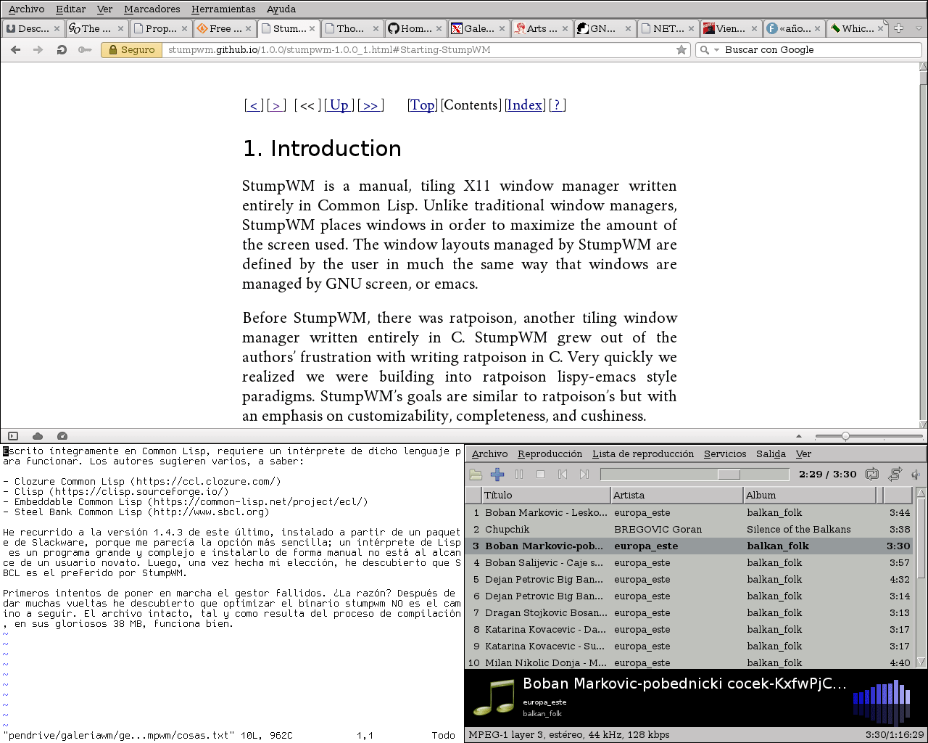This screenshot has height=743, width=928.
Task: Reload the current web page
Action: (x=62, y=49)
